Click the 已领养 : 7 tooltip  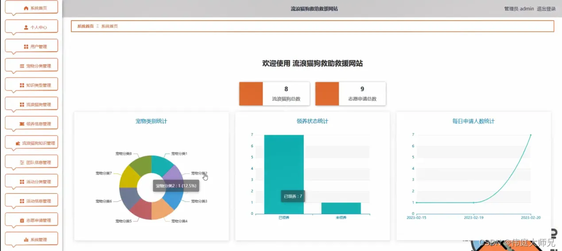click(x=293, y=196)
